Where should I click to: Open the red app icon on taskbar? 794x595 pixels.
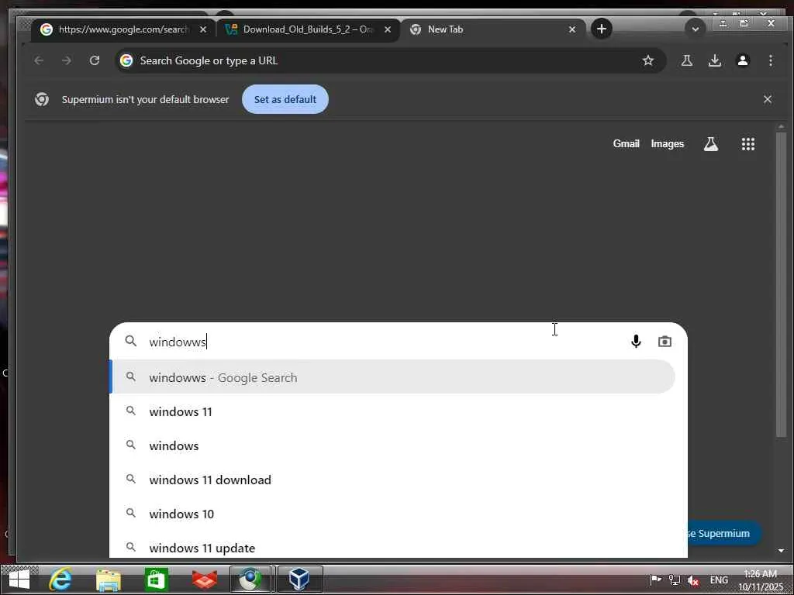pyautogui.click(x=204, y=580)
